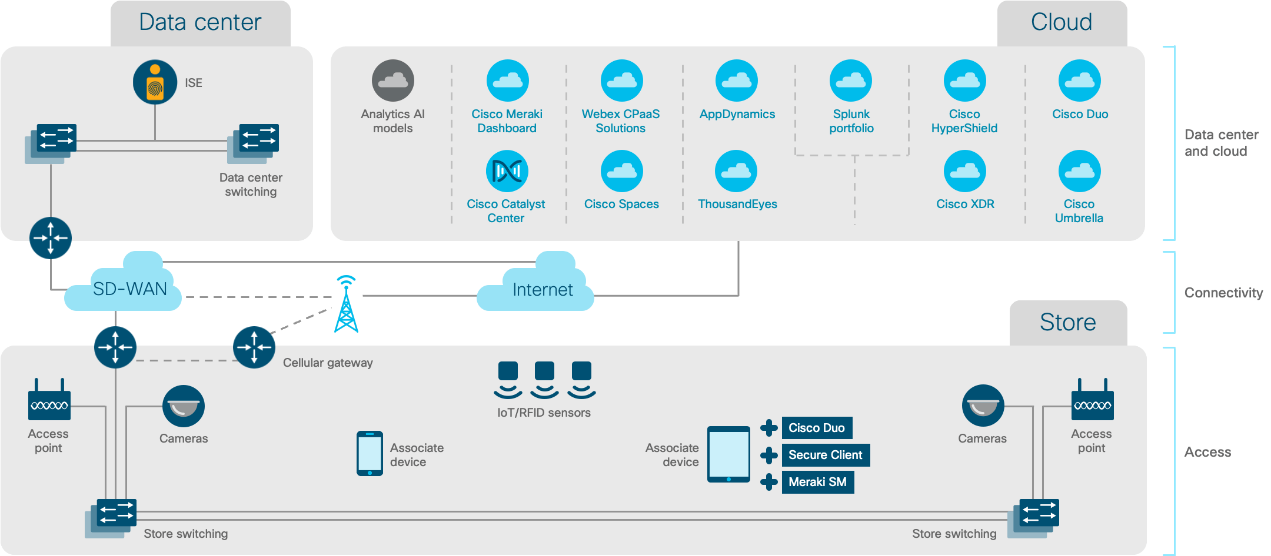Click the Cisco Spaces cloud icon

click(x=621, y=171)
